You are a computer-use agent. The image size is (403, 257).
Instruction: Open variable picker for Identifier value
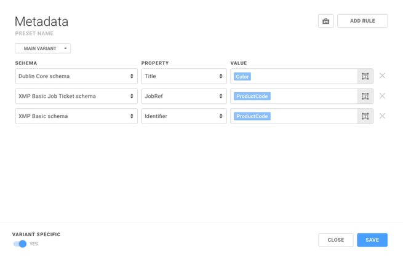tap(365, 116)
